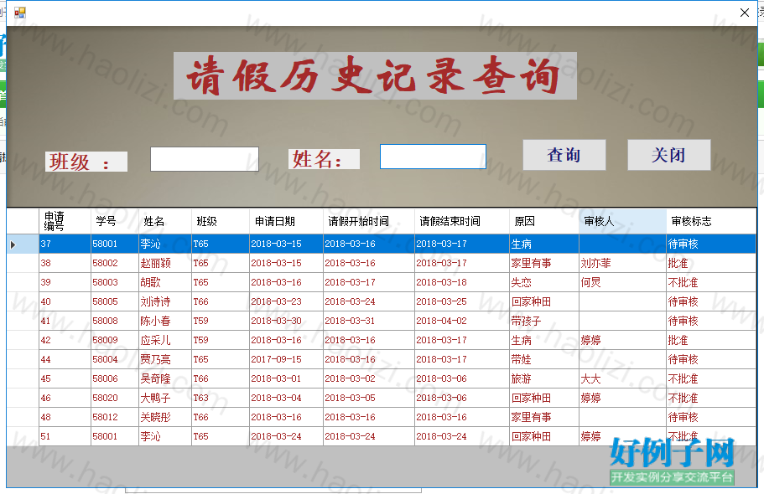Focus the 班级 class input field
This screenshot has width=764, height=494.
205,159
